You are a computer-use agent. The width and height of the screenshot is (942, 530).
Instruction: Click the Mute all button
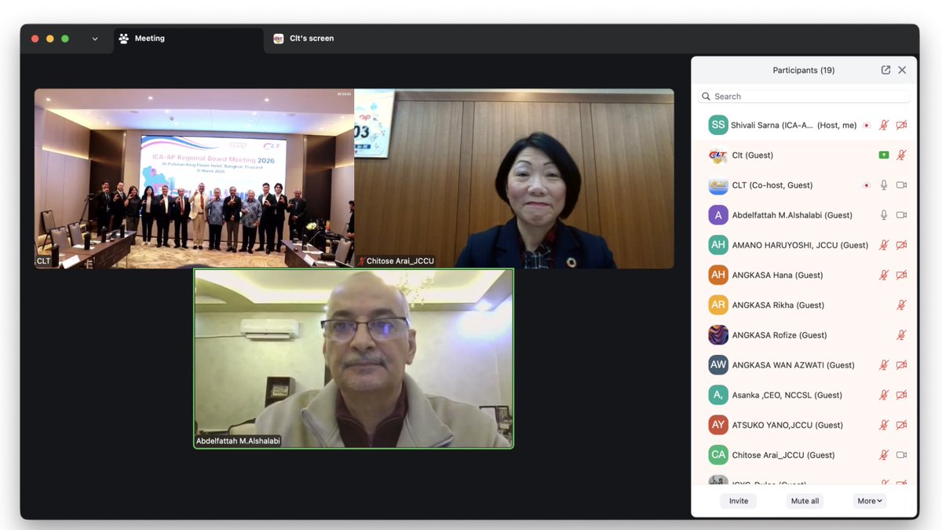point(805,500)
